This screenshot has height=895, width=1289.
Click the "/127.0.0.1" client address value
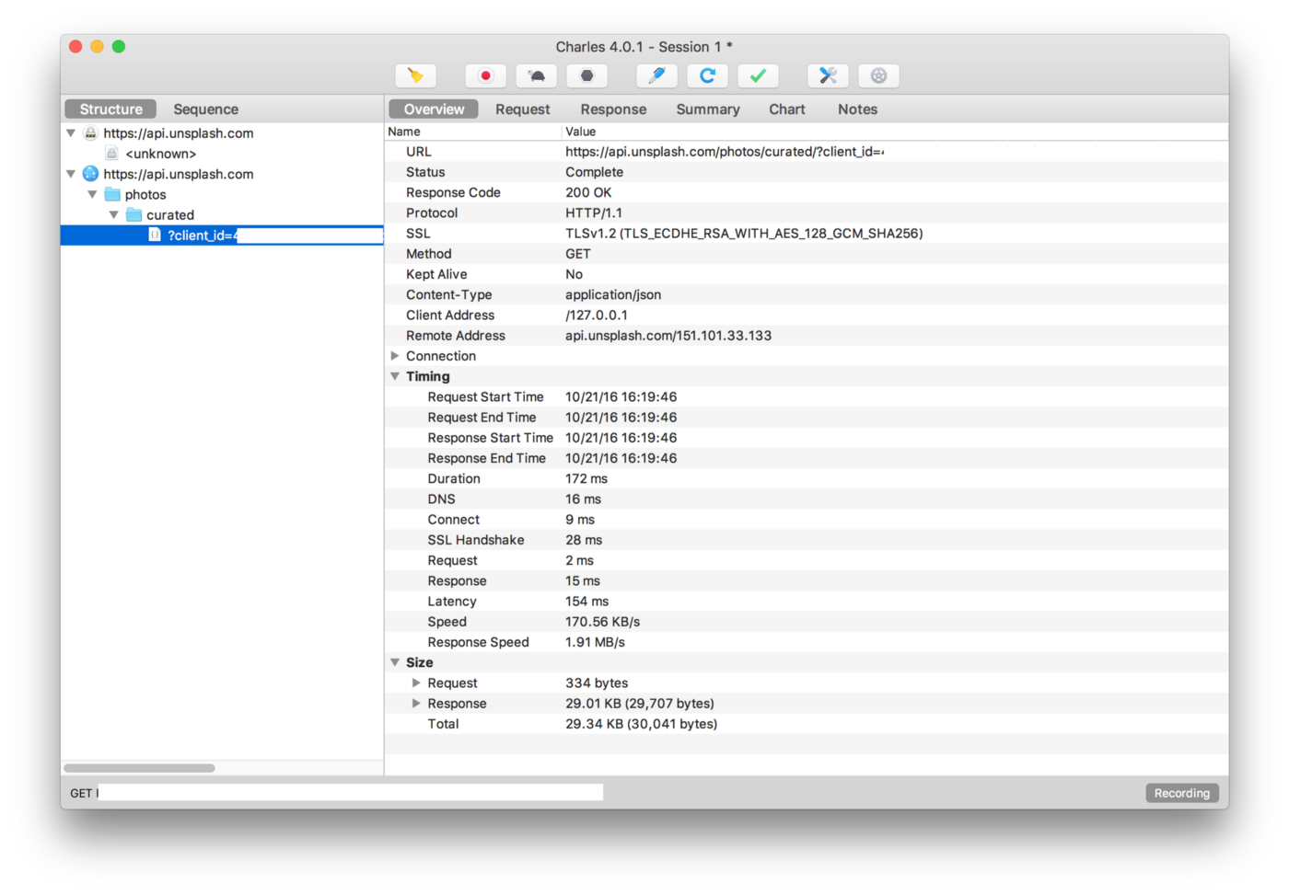pyautogui.click(x=597, y=315)
